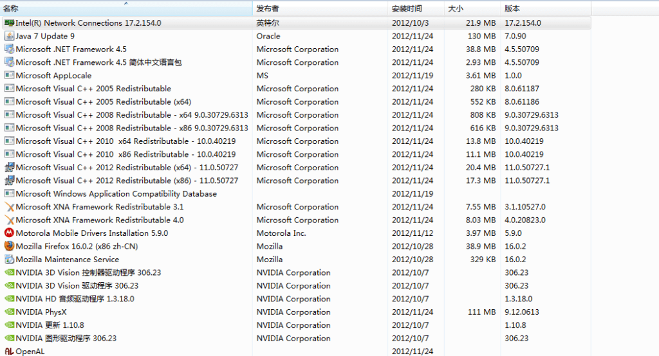
Task: Select Microsoft Windows Application Compatibility Database row
Action: [116, 193]
